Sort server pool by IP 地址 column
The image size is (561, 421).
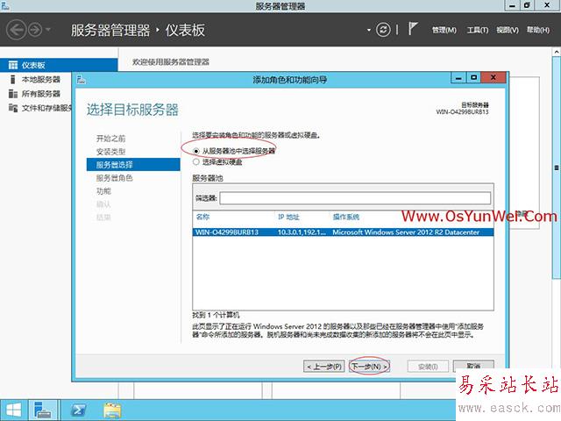[288, 217]
